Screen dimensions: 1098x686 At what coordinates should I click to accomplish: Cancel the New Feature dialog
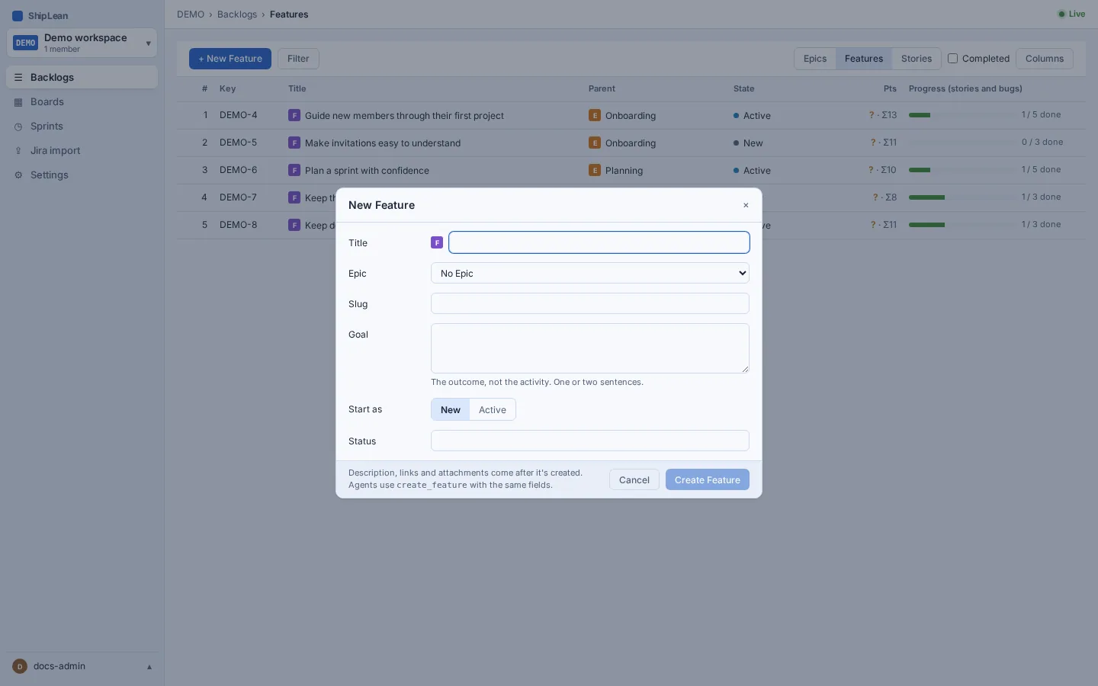coord(634,479)
